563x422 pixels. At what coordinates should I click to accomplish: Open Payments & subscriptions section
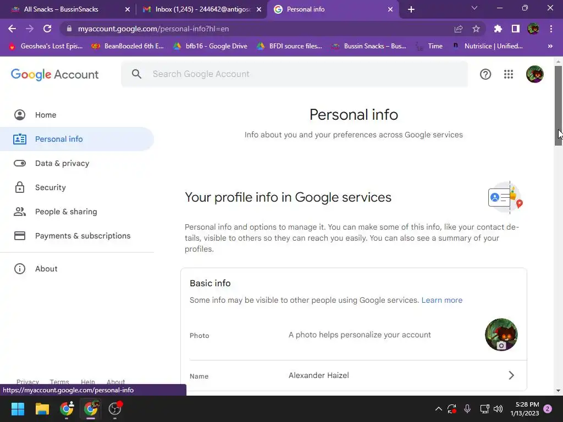click(77, 236)
